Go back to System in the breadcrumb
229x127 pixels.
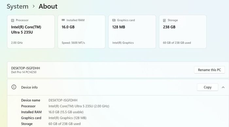pos(18,7)
